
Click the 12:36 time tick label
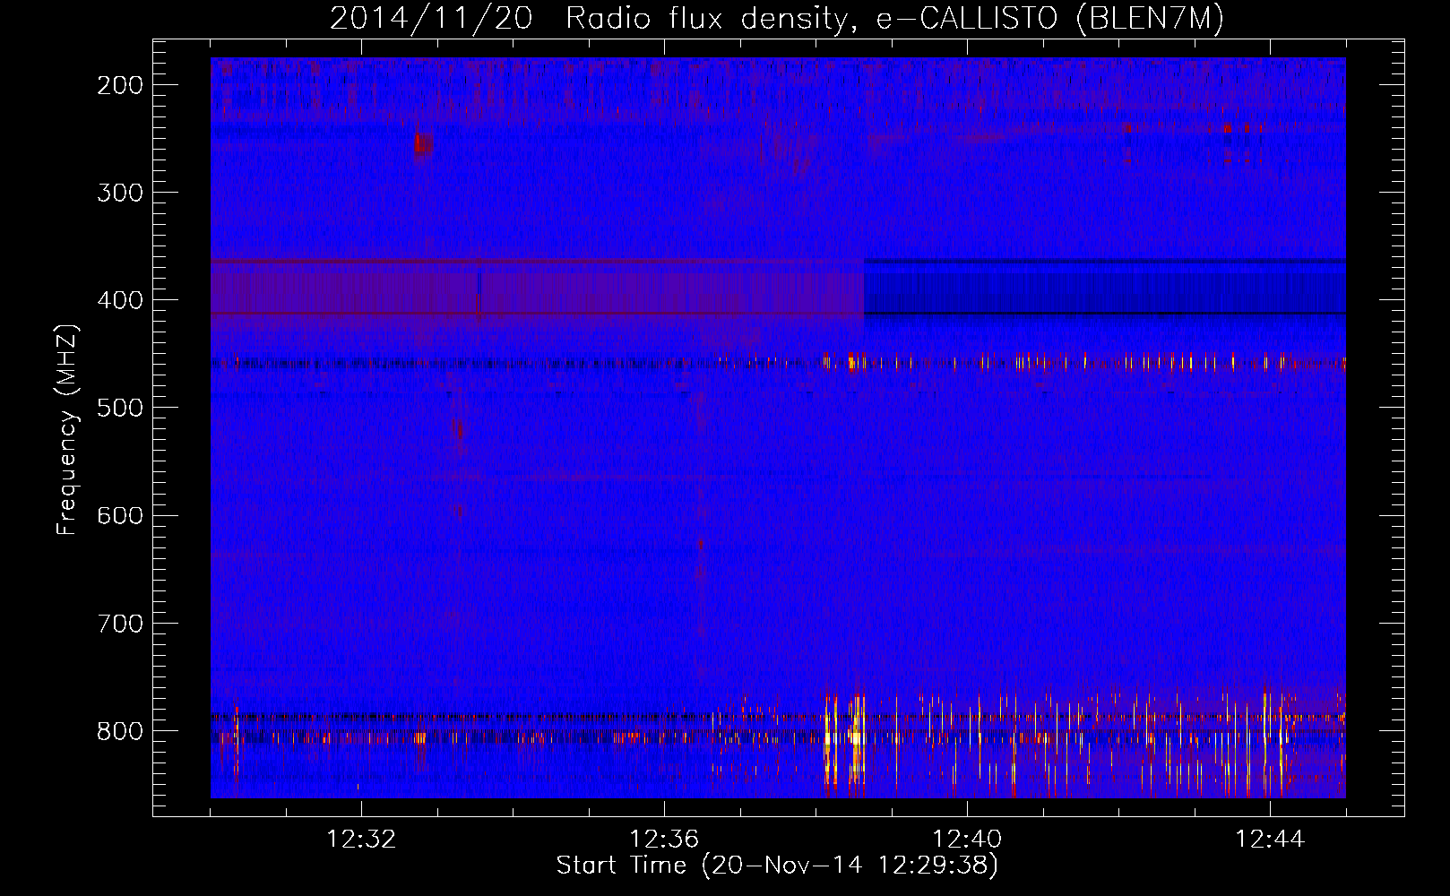[x=664, y=840]
